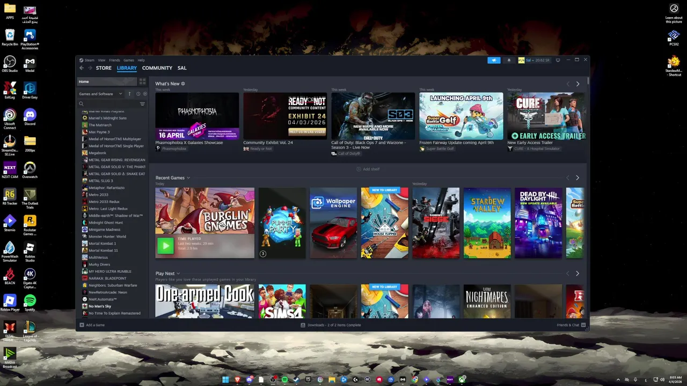
Task: Open Friends & Chat
Action: 571,325
